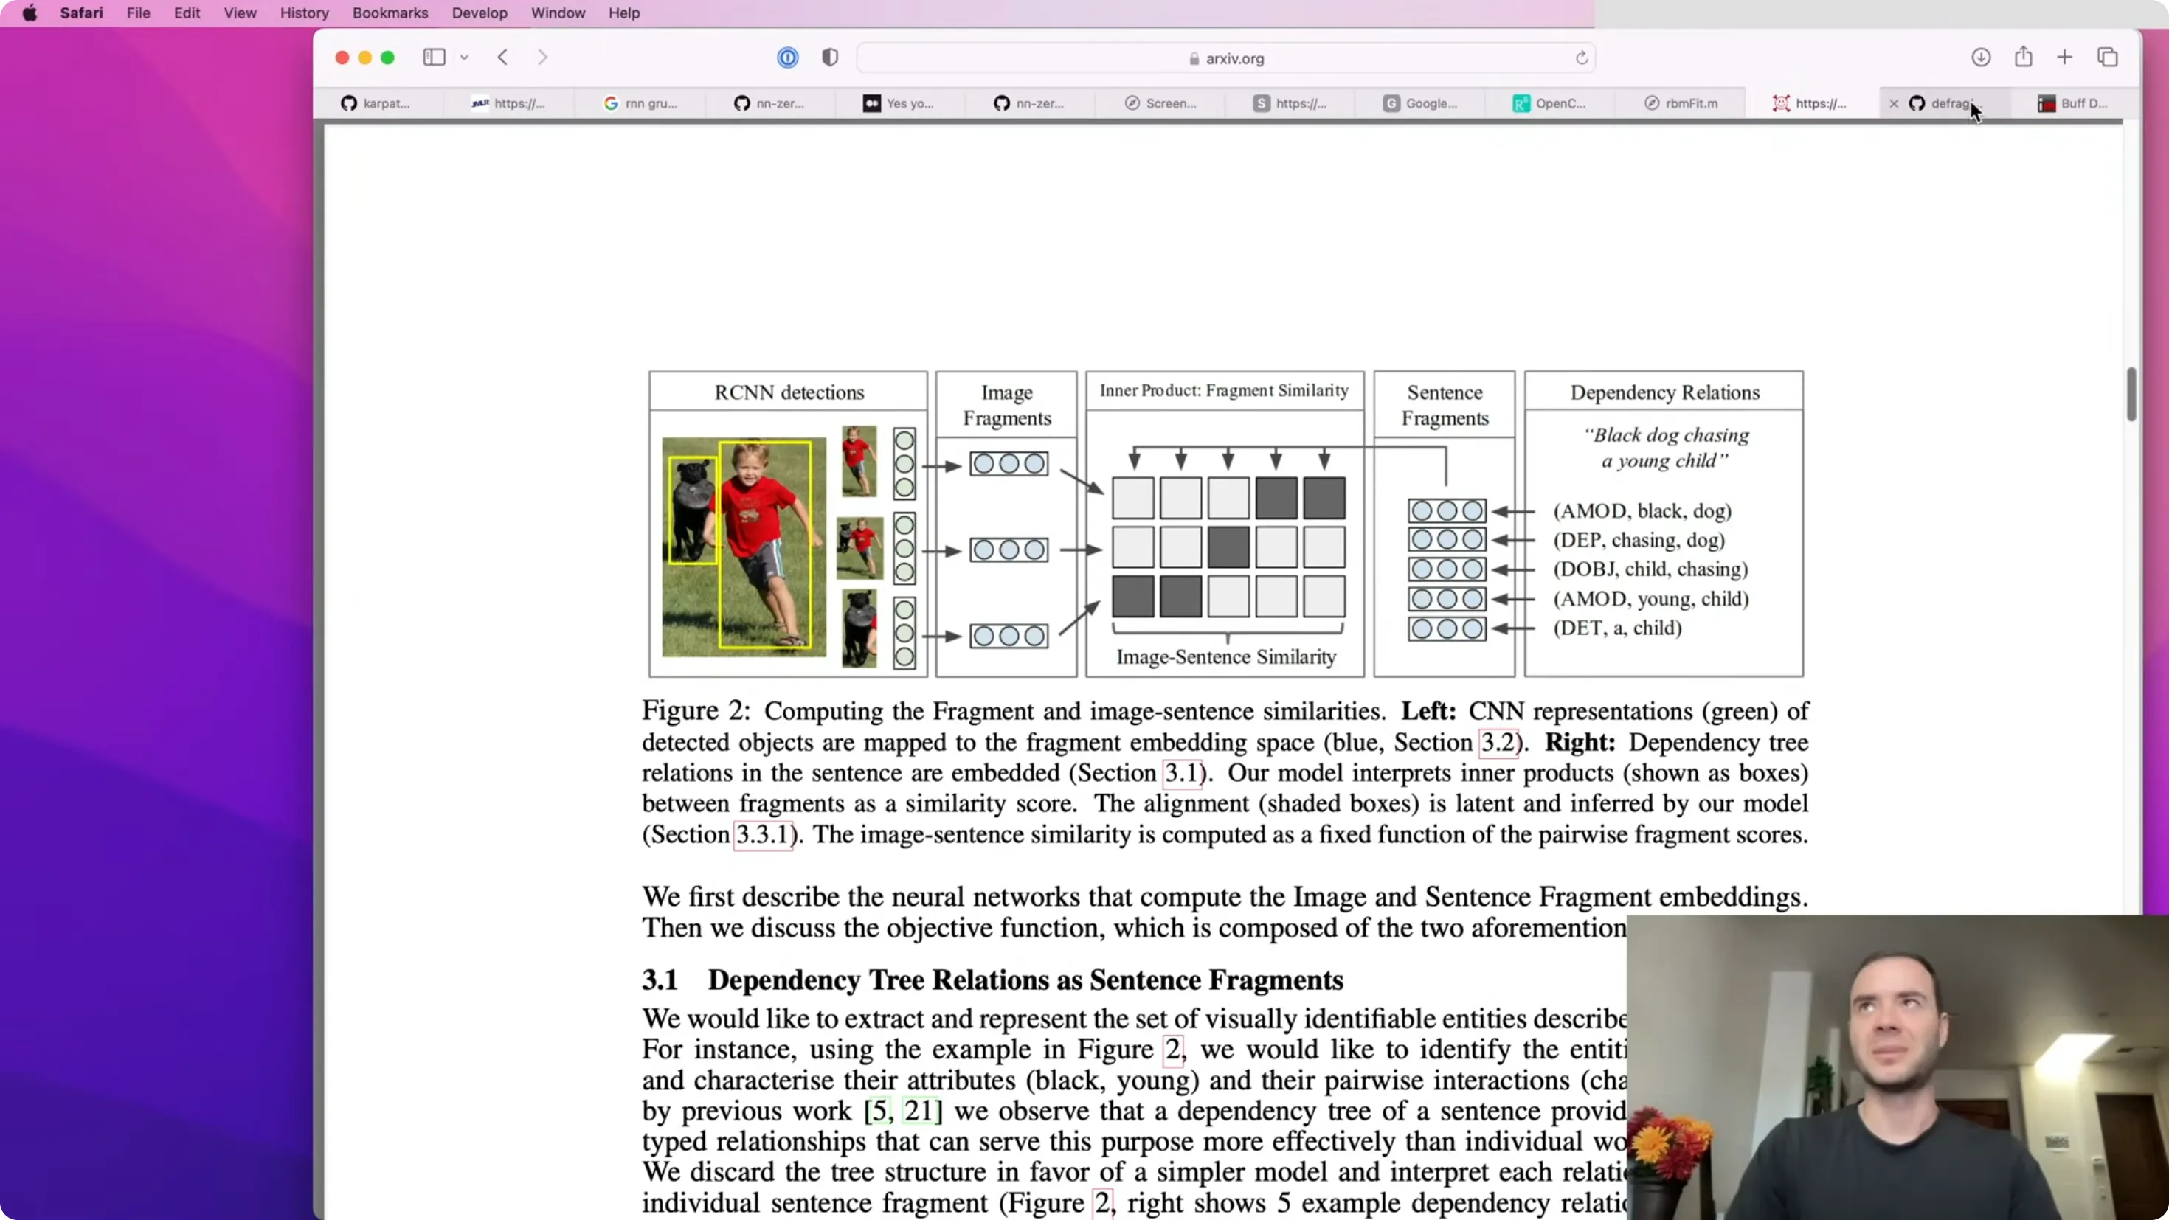
Task: Expand the sidebar tab group dropdown
Action: [x=464, y=58]
